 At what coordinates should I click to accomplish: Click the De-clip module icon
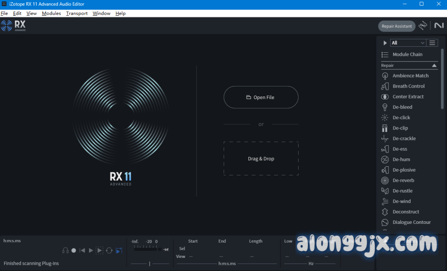(x=385, y=128)
